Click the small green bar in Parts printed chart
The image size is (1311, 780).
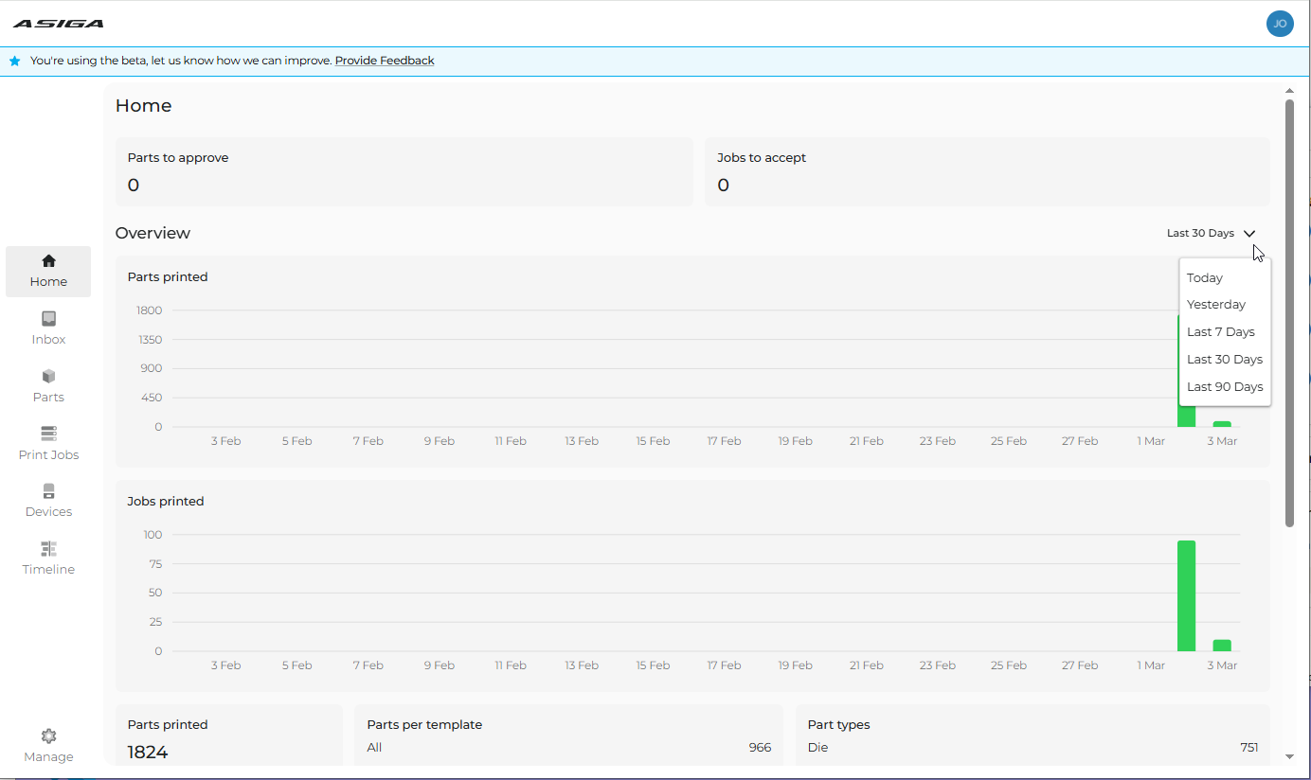[x=1222, y=424]
